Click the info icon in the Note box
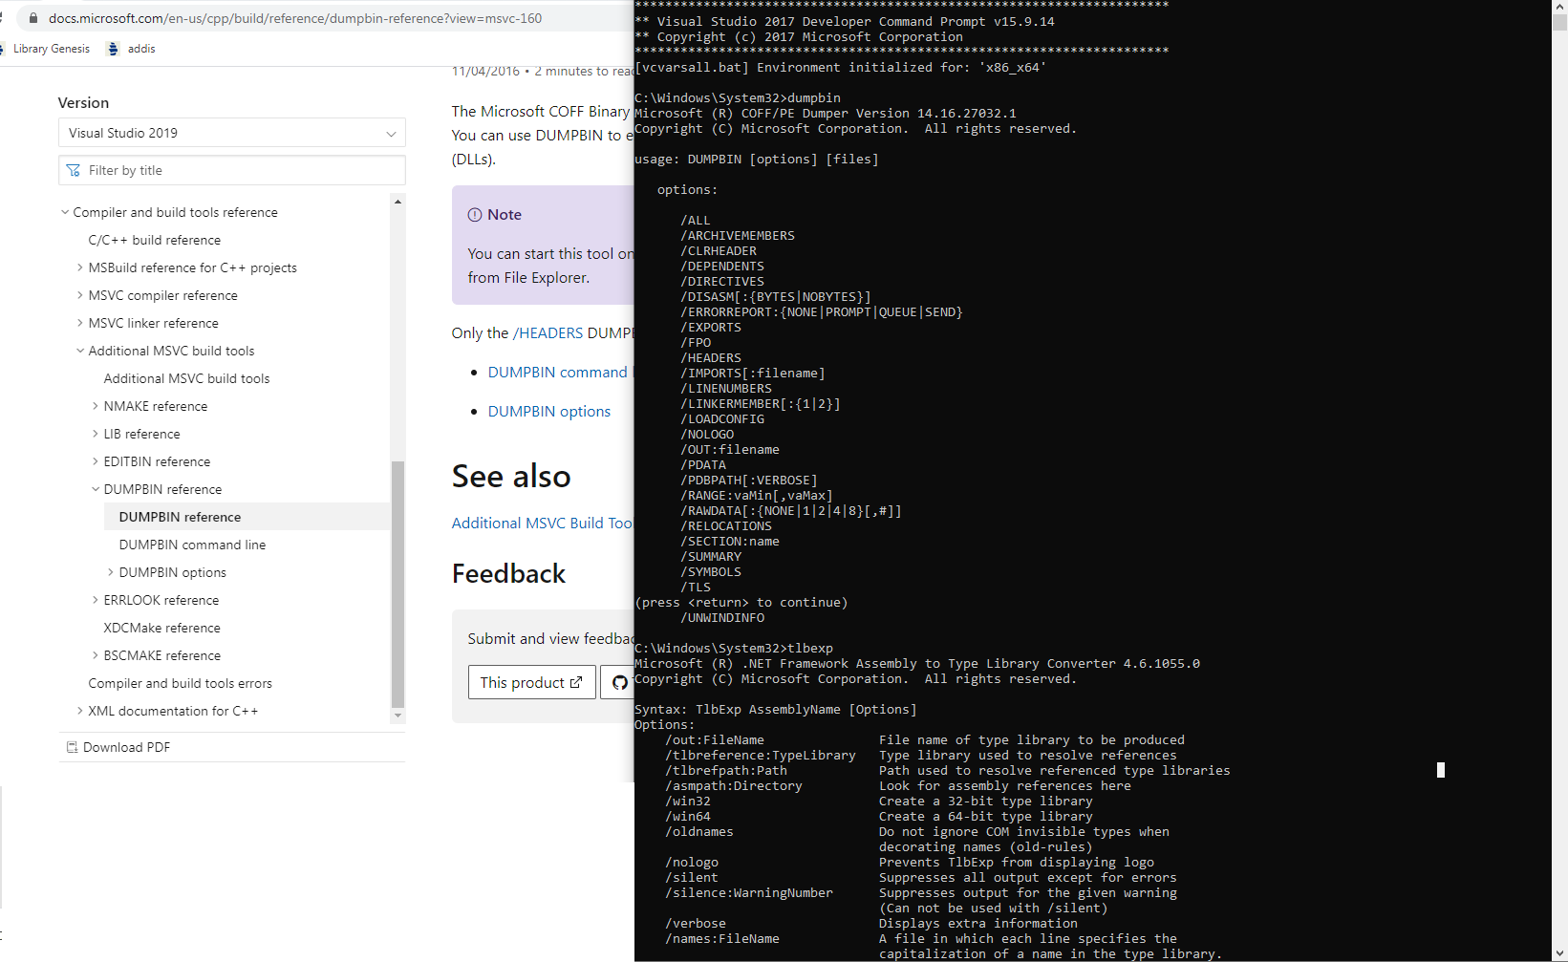1568x962 pixels. tap(476, 214)
